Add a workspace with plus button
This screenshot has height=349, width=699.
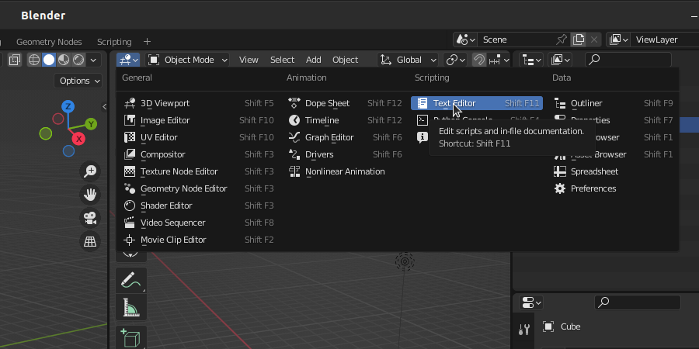[148, 42]
